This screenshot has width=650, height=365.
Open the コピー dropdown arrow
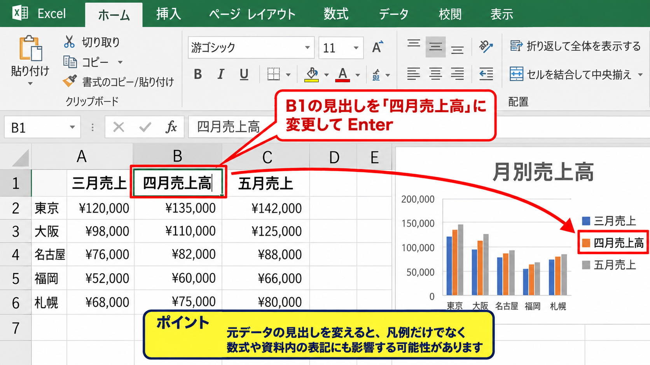(x=120, y=62)
